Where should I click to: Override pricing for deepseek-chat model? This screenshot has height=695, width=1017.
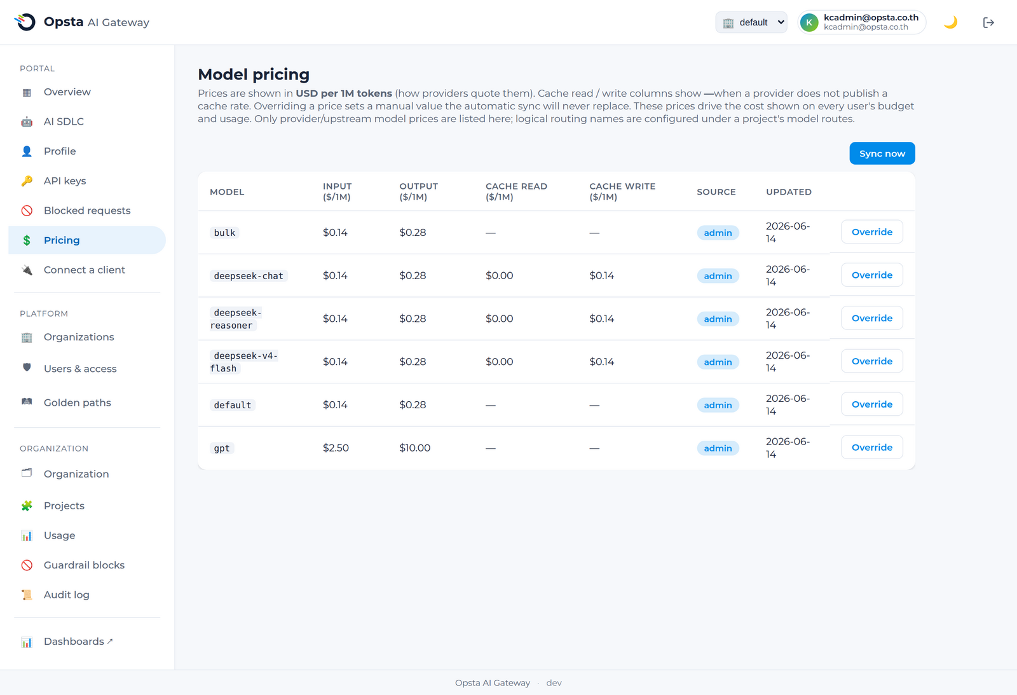click(x=872, y=275)
